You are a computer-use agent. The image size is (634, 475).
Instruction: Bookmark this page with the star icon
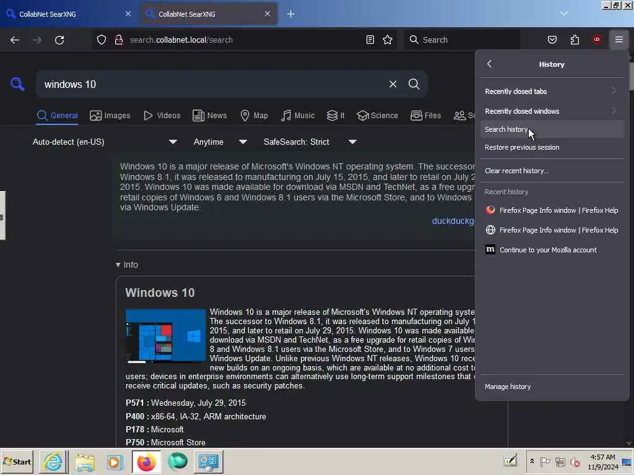coord(388,40)
